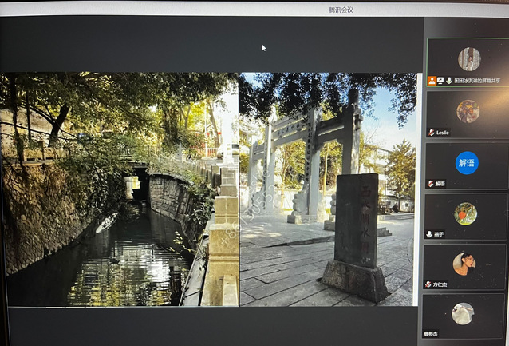
Task: Click the microphone icon beside 画子
Action: (x=431, y=233)
